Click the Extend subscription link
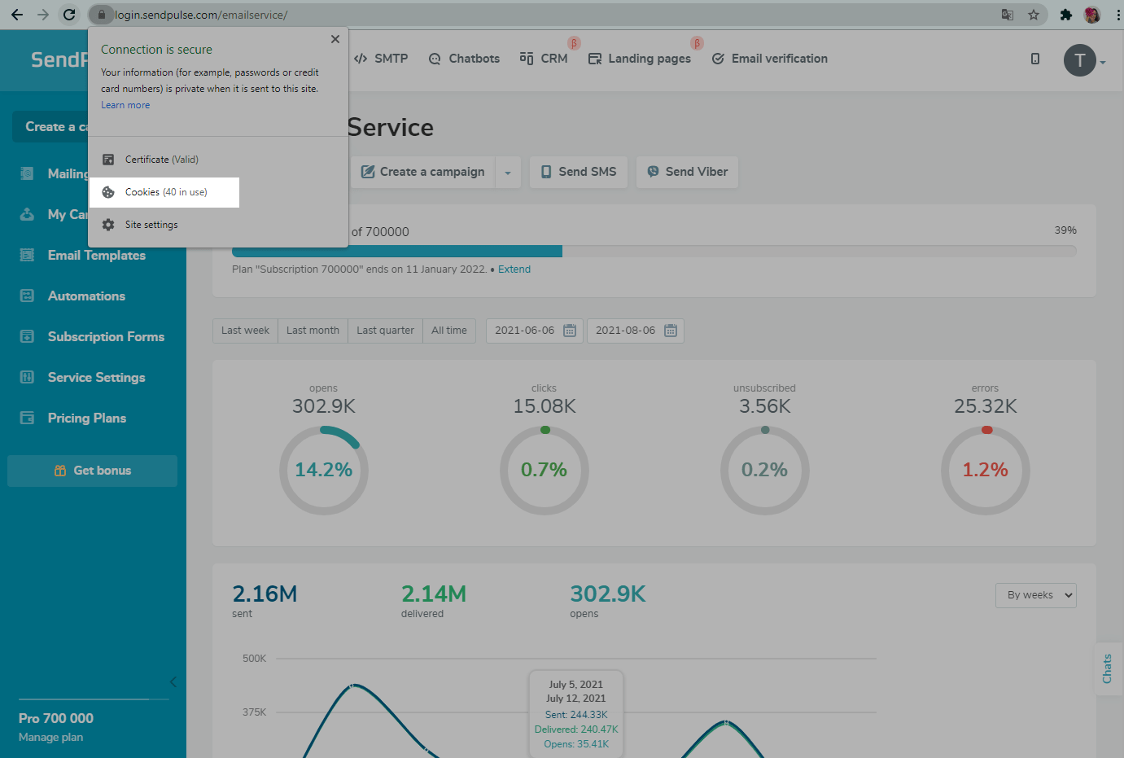 click(514, 269)
